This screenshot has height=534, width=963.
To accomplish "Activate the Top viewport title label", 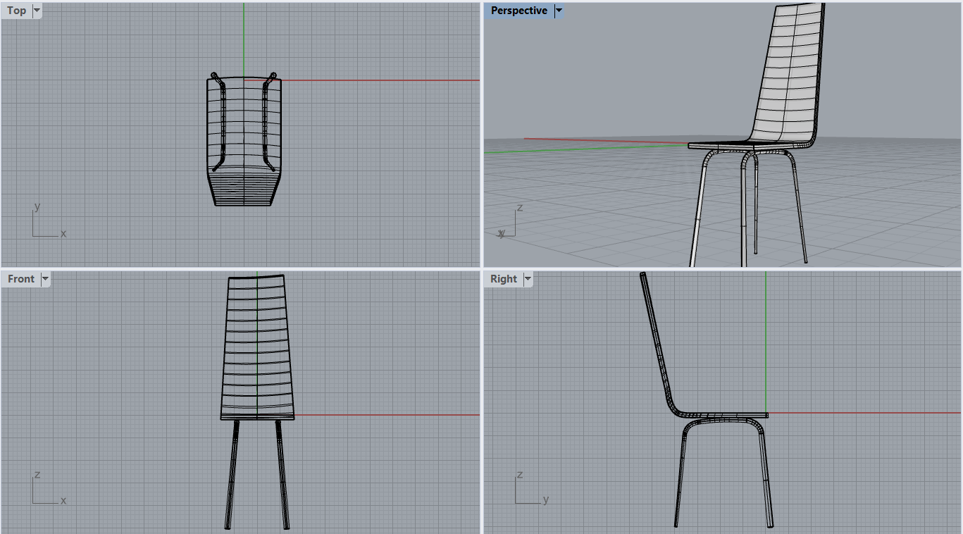I will point(17,11).
